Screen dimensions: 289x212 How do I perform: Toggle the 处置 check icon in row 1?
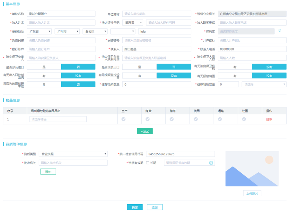click(x=244, y=119)
